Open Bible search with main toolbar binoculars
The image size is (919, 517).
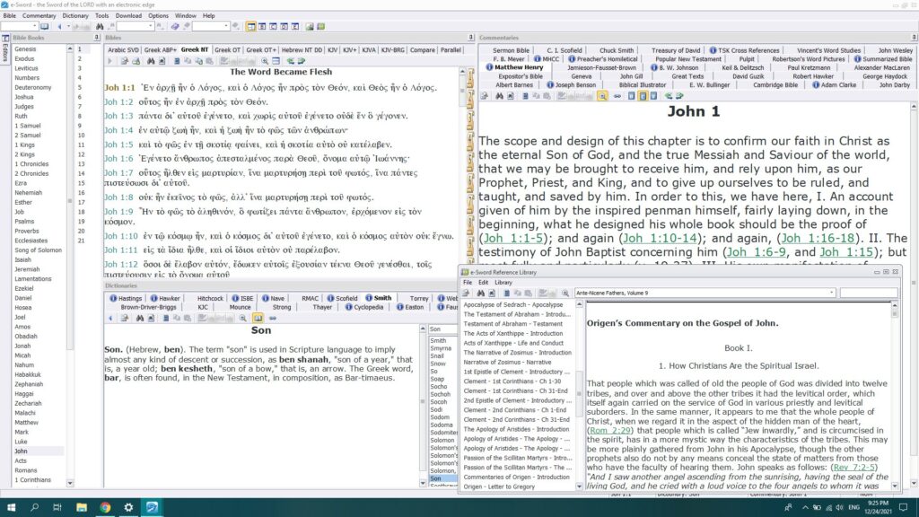coord(100,26)
